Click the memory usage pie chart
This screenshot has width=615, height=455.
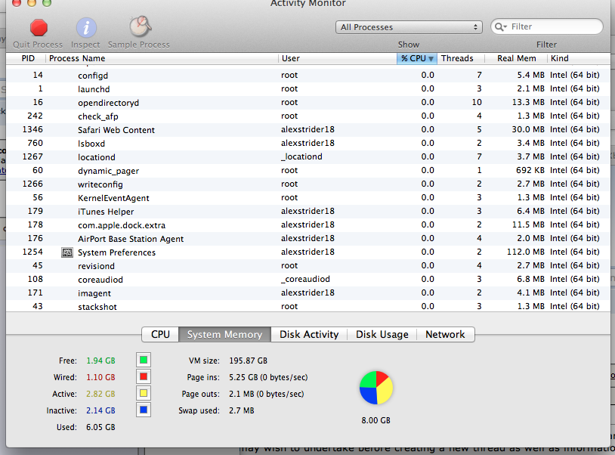click(375, 388)
